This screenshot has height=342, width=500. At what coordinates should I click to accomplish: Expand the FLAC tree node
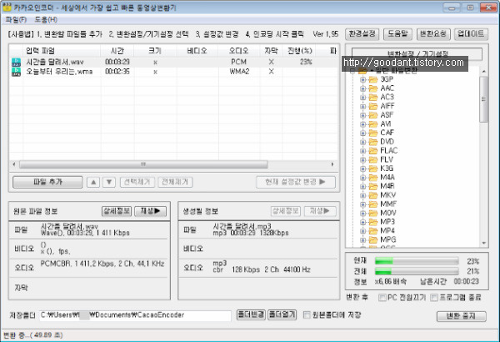(x=362, y=151)
